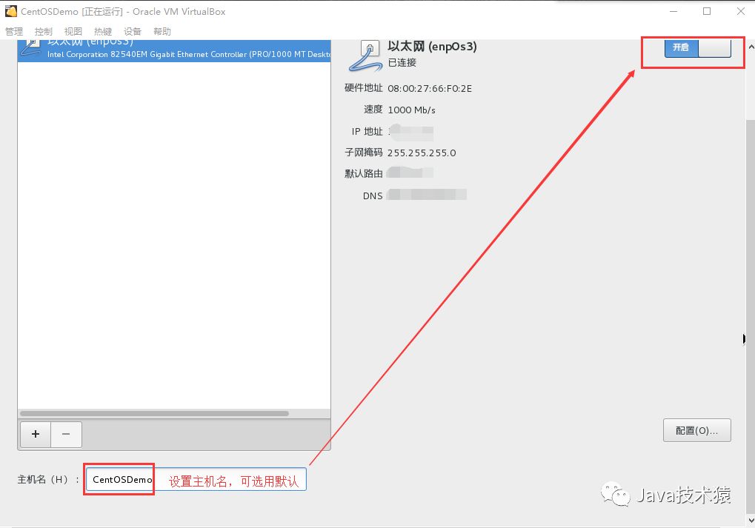Minimize the VirtualBox window
This screenshot has width=755, height=528.
pos(673,11)
